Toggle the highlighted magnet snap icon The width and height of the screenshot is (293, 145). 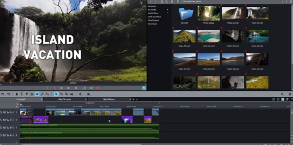37,94
